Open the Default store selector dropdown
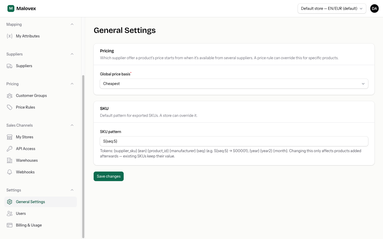The height and width of the screenshot is (239, 383). 332,8
